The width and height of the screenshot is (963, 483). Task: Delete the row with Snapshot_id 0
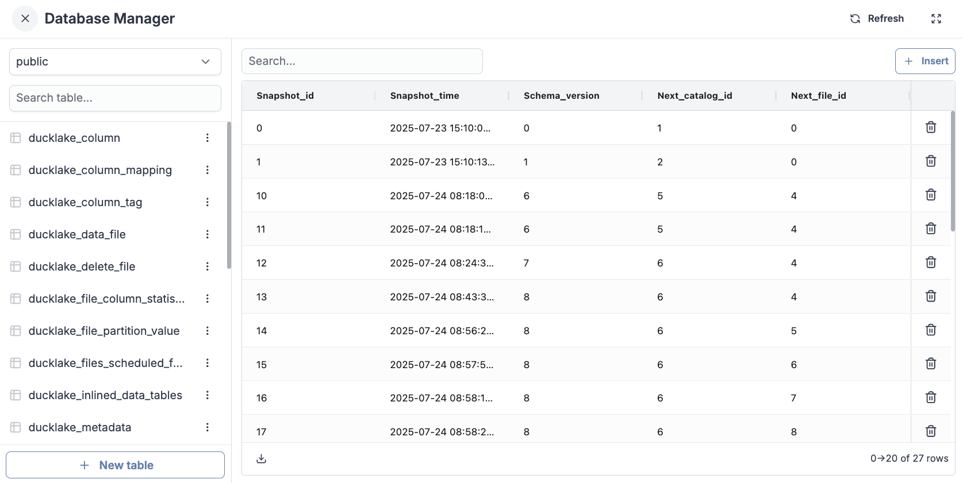point(931,127)
